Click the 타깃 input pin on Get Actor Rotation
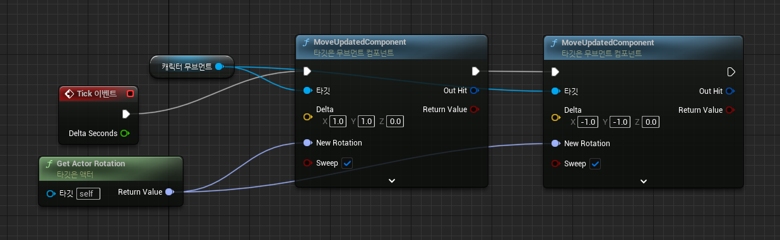The image size is (780, 240). point(51,193)
